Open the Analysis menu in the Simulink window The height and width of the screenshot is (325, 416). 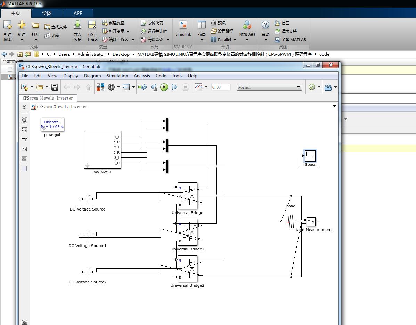click(142, 76)
